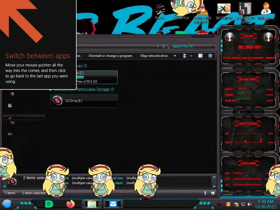Screen dimensions: 280x210
Task: Switch to File Explorer taskbar button
Action: tap(92, 204)
